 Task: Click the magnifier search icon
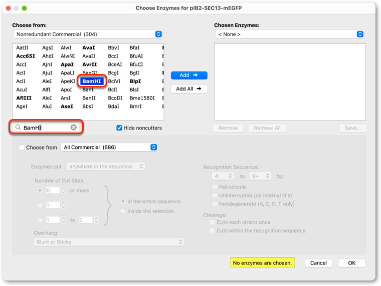(18, 127)
